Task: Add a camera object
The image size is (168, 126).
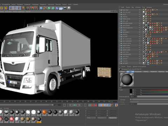Action: pos(65,8)
